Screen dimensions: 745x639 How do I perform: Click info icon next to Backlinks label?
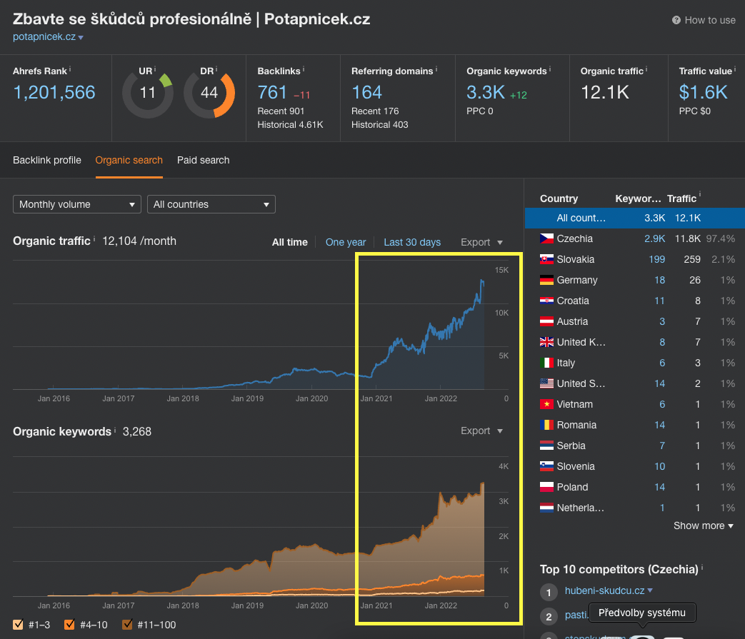tap(304, 69)
